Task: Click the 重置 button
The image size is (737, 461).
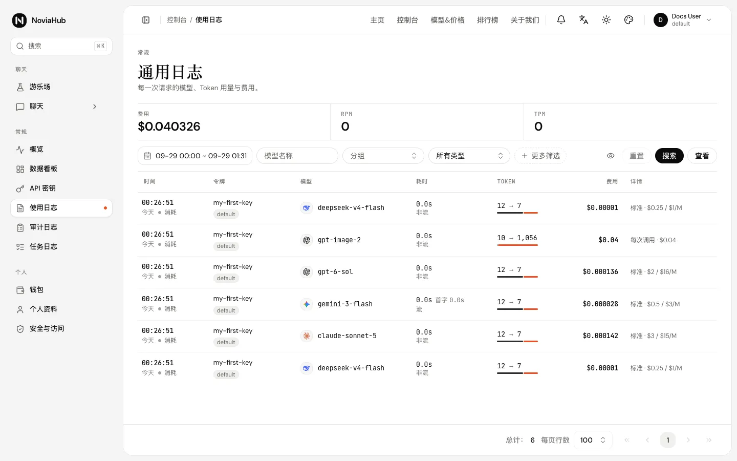Action: coord(637,156)
